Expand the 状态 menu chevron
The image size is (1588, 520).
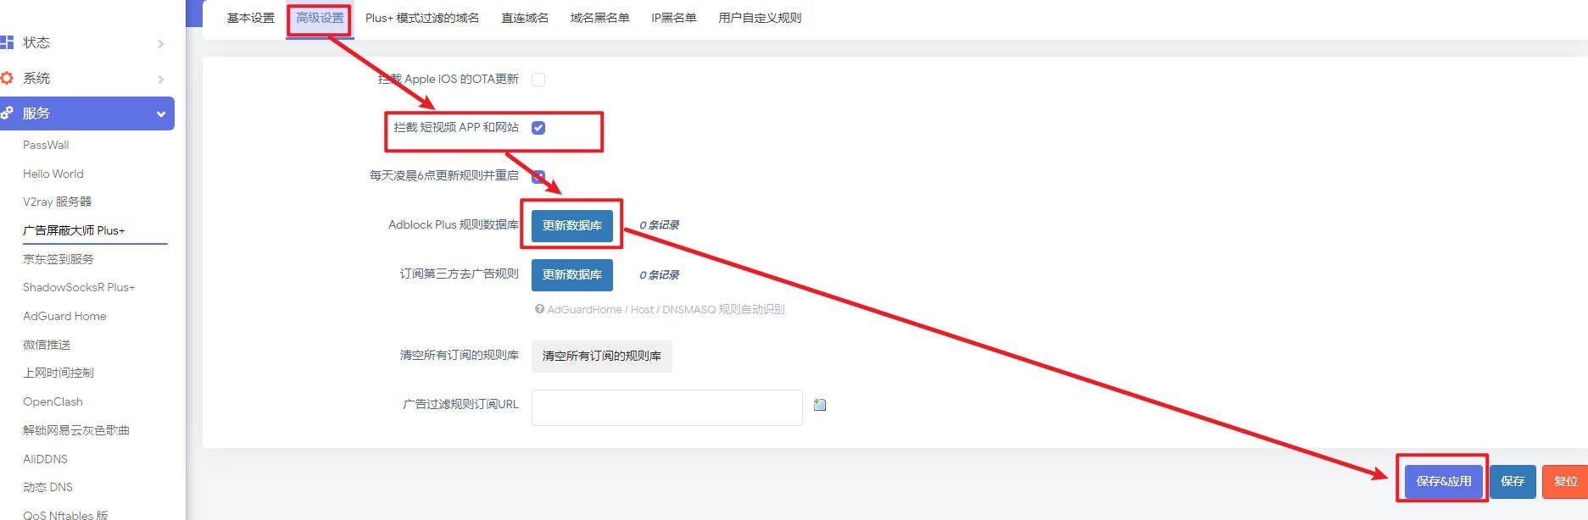(x=160, y=43)
